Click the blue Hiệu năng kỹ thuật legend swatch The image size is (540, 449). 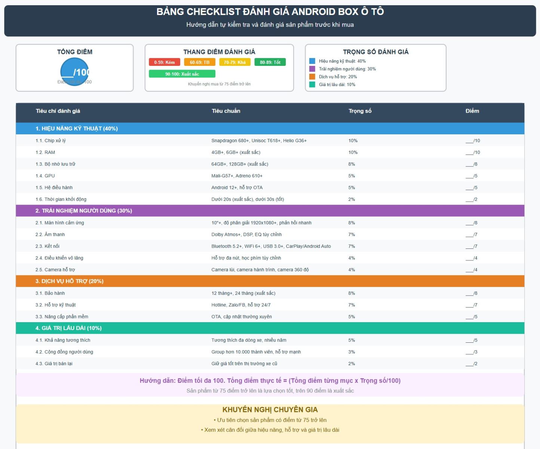pos(312,61)
